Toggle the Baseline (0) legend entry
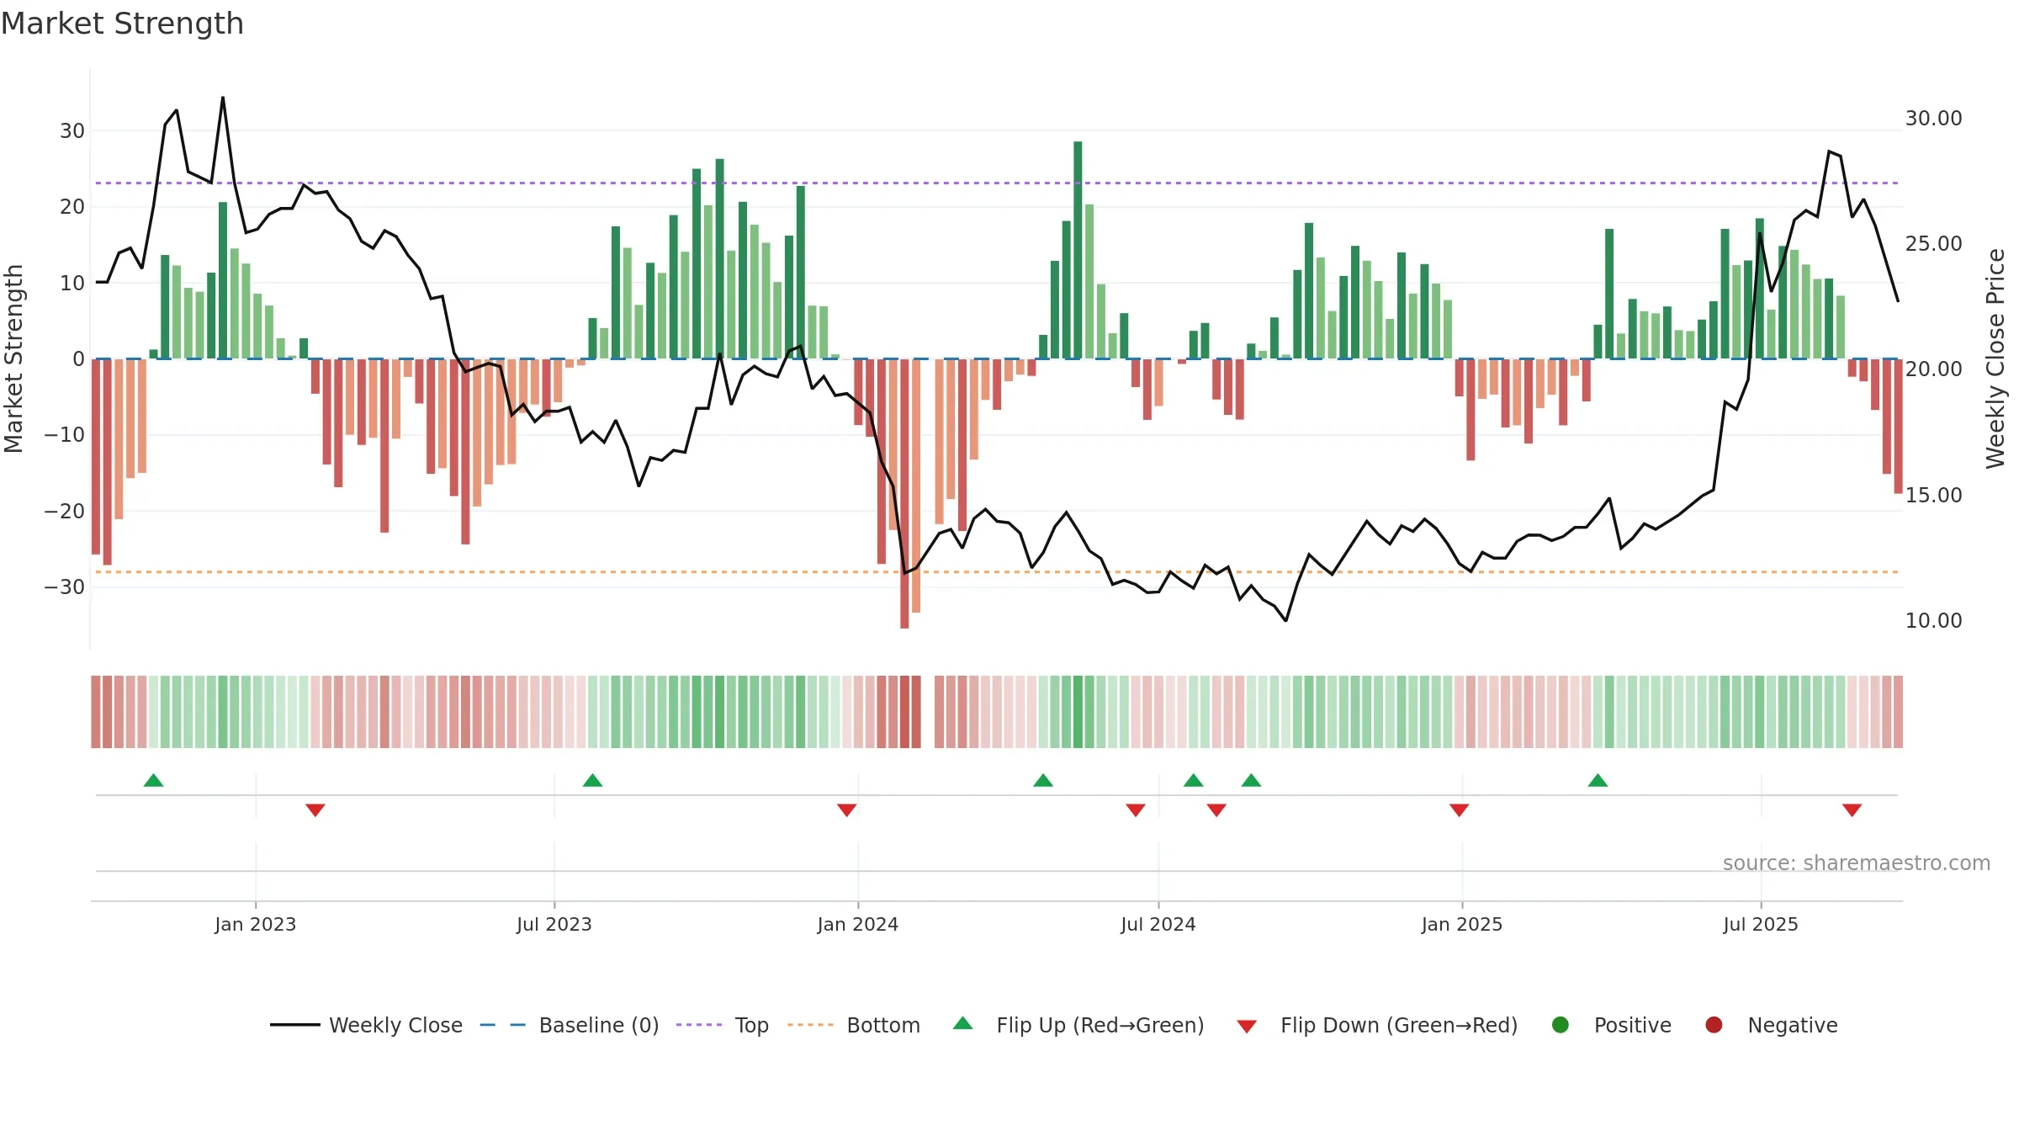The image size is (2019, 1136). [570, 1025]
